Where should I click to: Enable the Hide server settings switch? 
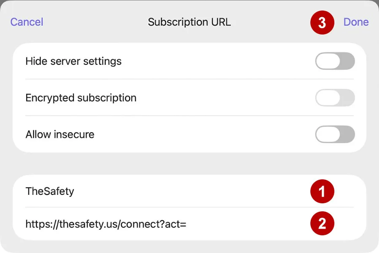(x=335, y=61)
